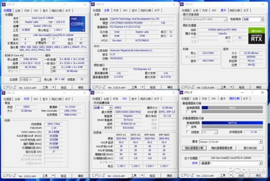Screen dimensions: 270x181
Task: Click CPU-Z title icon in the 内存 (memory) window
Action: pos(4,93)
